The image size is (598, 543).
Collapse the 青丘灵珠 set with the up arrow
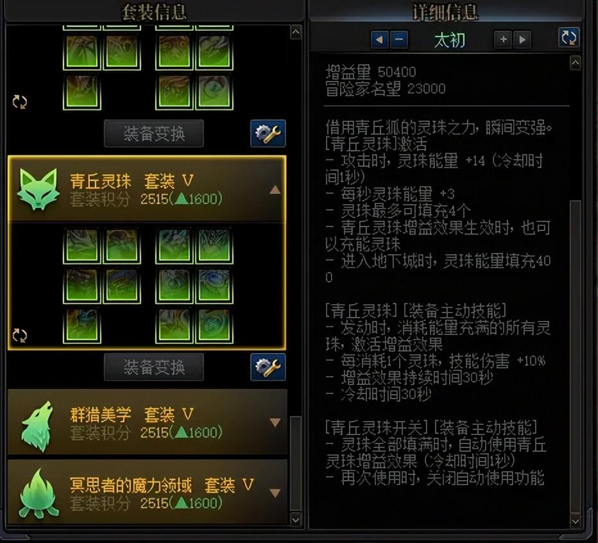pos(275,189)
